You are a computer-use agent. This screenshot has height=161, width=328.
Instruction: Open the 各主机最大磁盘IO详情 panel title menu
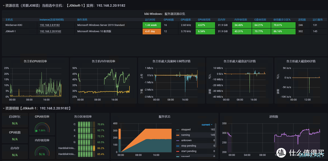click(x=301, y=61)
